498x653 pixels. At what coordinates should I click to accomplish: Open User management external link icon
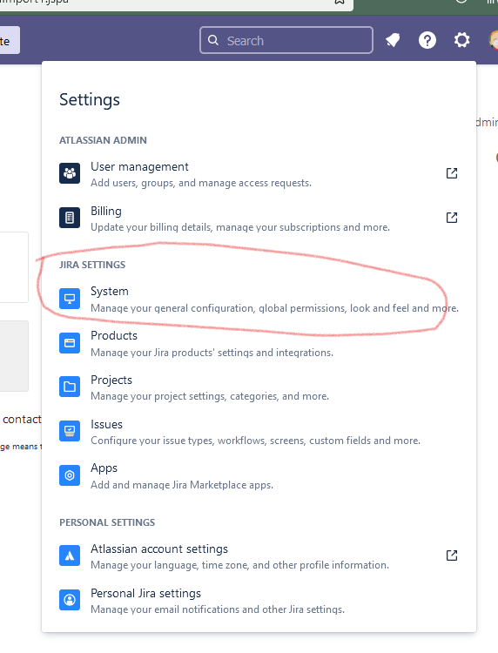[x=452, y=173]
